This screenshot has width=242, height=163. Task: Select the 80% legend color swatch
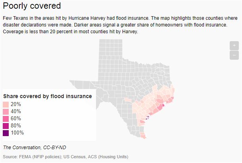click(6, 126)
